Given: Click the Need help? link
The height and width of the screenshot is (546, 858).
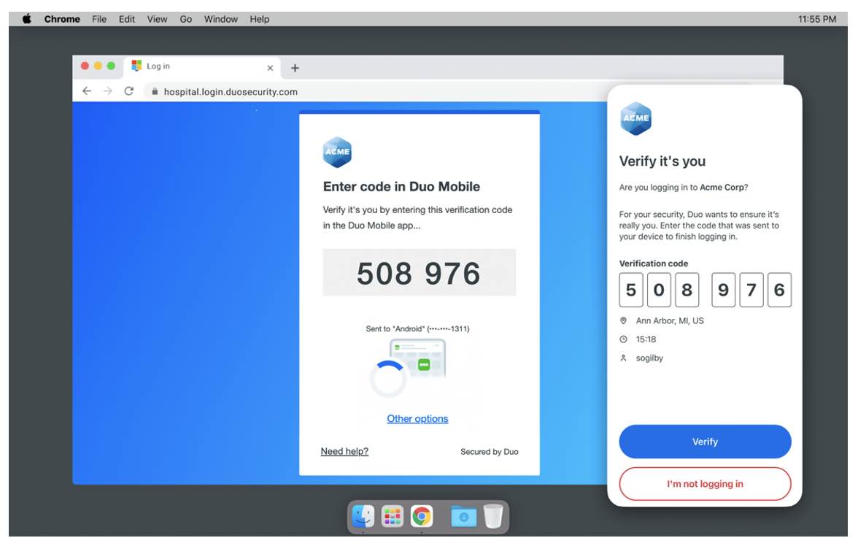Looking at the screenshot, I should point(344,452).
